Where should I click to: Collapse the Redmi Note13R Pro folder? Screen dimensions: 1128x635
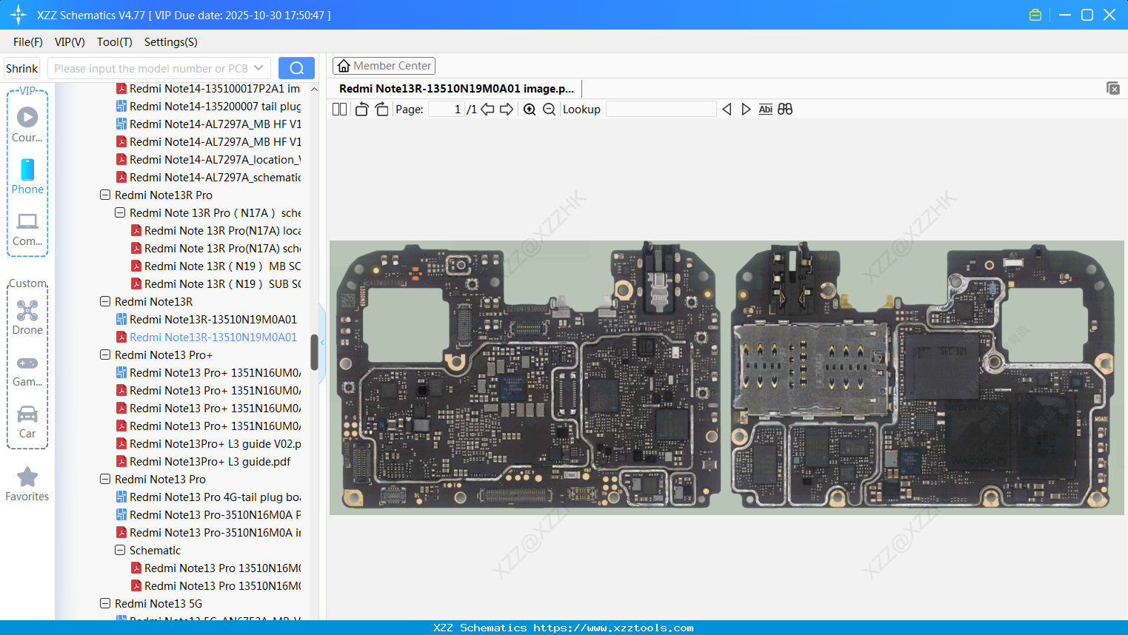click(x=105, y=195)
